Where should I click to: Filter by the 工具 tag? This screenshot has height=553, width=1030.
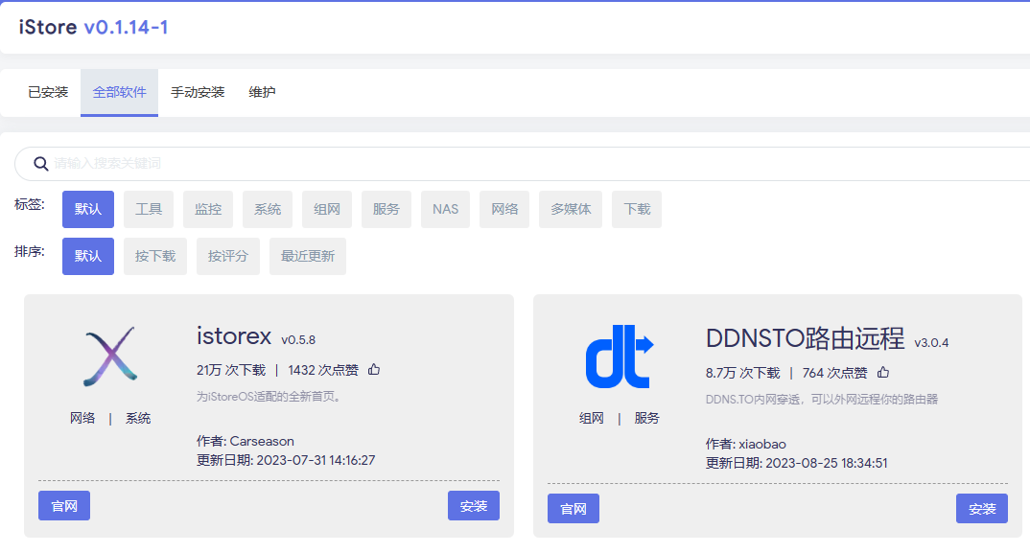pos(149,210)
